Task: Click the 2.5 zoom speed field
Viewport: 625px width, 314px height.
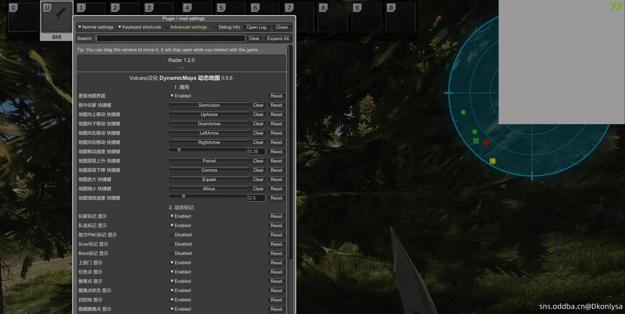Action: point(257,198)
